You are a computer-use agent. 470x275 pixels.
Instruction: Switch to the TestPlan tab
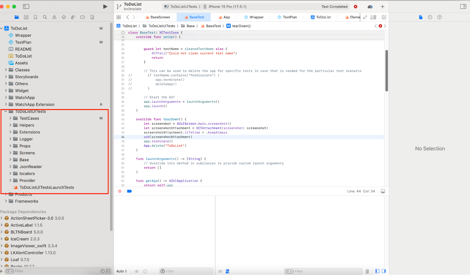click(287, 17)
